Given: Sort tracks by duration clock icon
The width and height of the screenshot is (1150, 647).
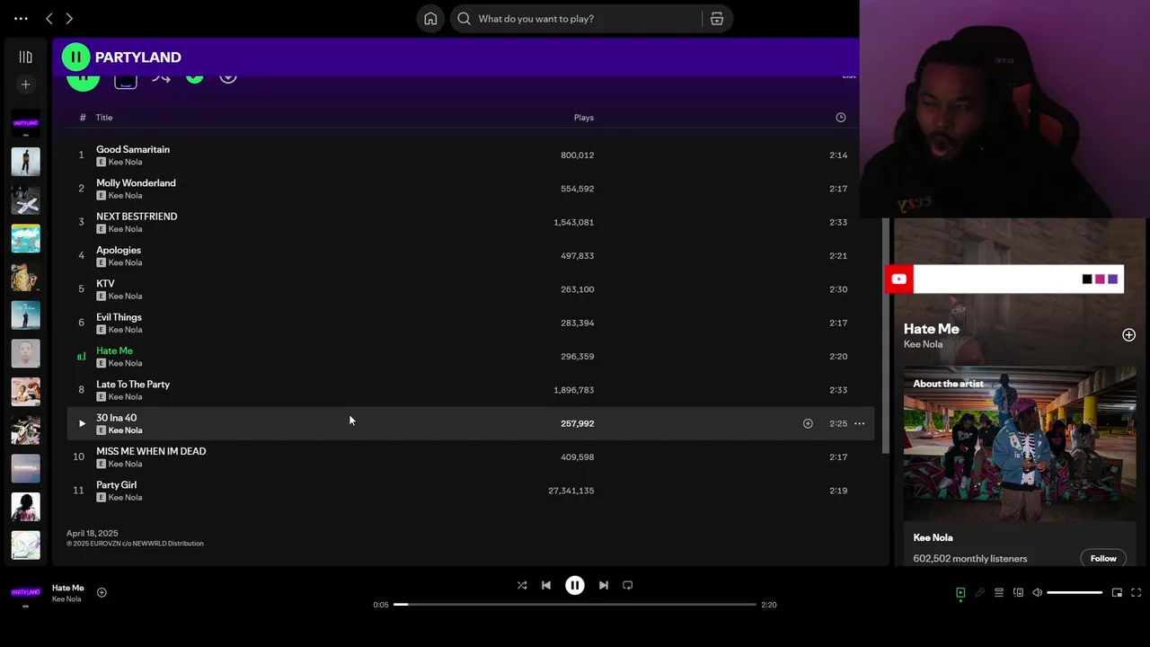Looking at the screenshot, I should (x=841, y=118).
